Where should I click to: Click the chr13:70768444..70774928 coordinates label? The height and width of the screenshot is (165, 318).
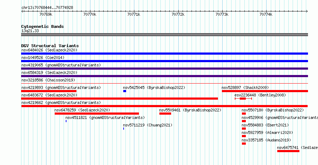coord(47,7)
